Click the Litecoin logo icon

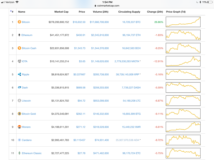(x=19, y=101)
